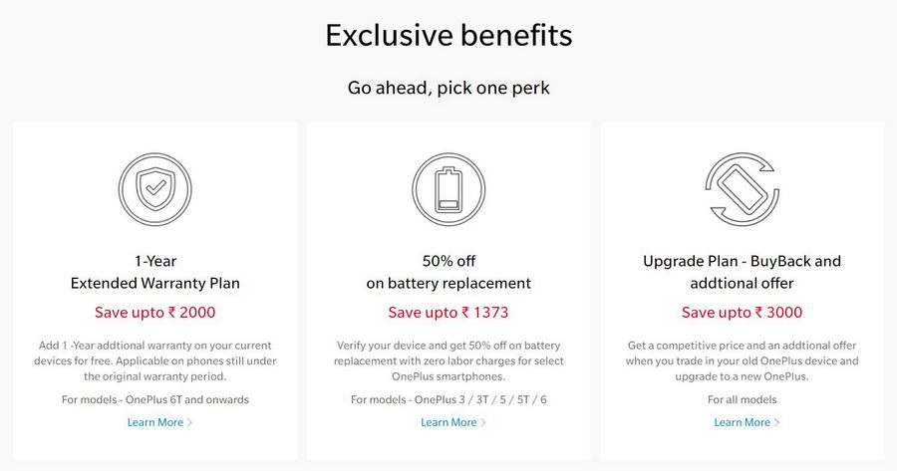Click chevron arrow beside warranty Learn More
The height and width of the screenshot is (471, 897).
pyautogui.click(x=190, y=422)
